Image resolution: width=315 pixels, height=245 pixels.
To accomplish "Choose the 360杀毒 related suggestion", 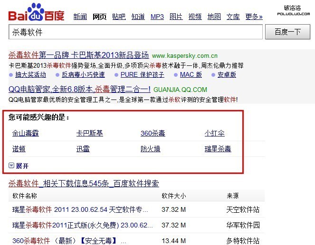I will [153, 133].
